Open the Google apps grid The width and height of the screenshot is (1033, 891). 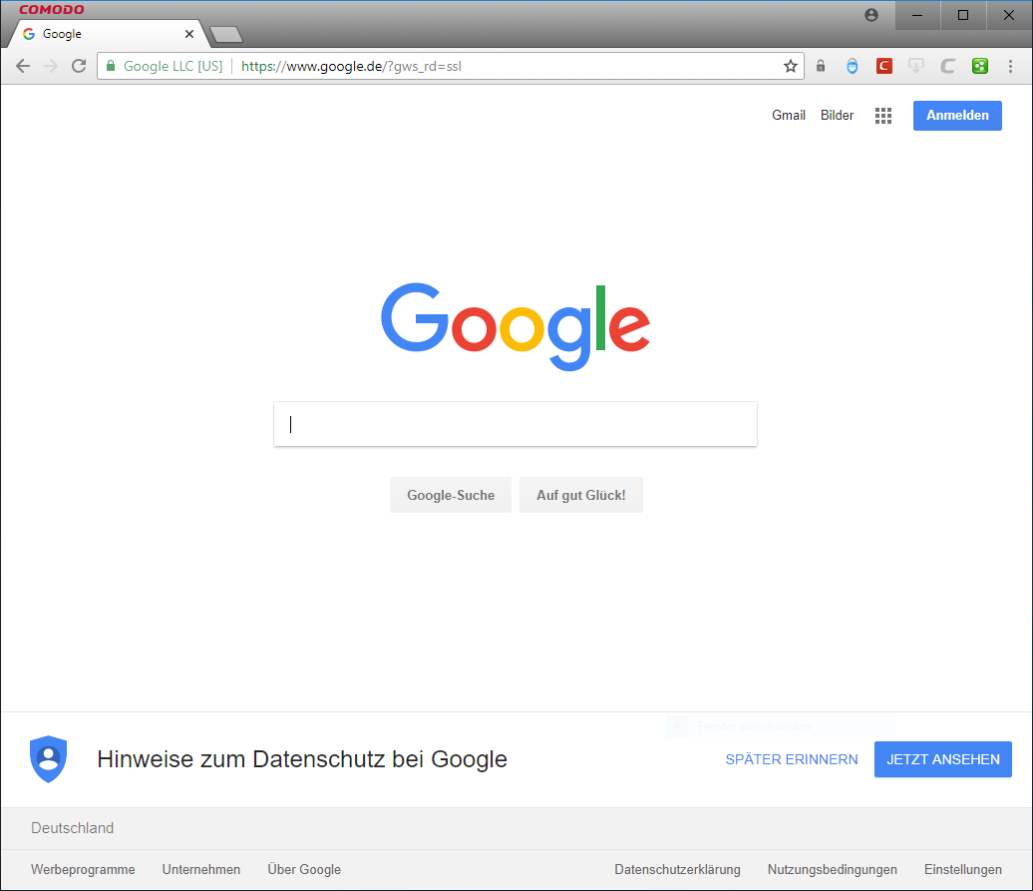(883, 116)
